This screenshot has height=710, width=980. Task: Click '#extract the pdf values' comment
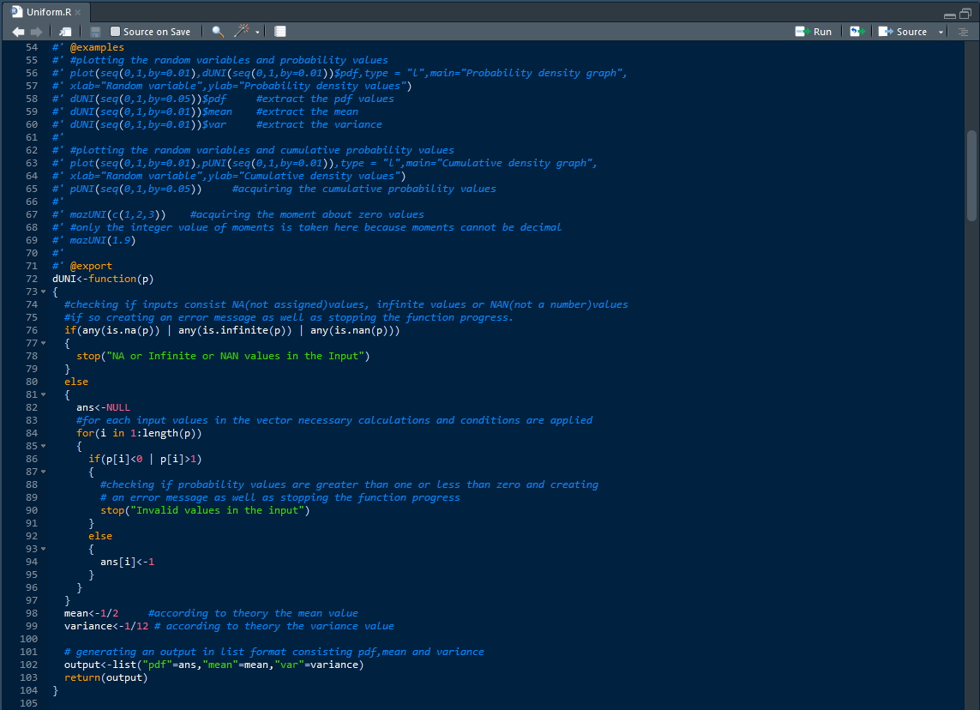325,99
